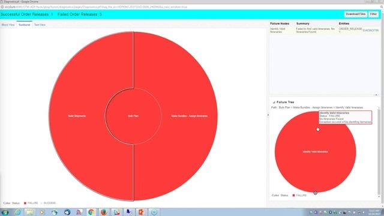
Task: Open the PowerPoint taskbar icon
Action: click(142, 212)
